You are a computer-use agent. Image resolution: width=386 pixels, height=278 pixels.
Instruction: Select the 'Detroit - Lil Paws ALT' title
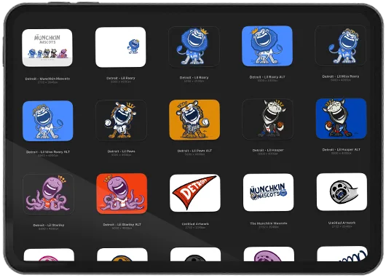pyautogui.click(x=194, y=151)
